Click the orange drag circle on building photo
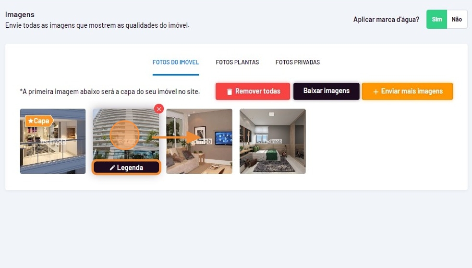 pos(125,135)
